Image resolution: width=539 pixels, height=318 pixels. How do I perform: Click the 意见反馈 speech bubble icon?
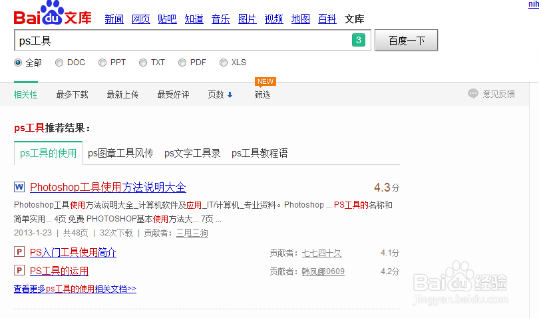click(473, 94)
